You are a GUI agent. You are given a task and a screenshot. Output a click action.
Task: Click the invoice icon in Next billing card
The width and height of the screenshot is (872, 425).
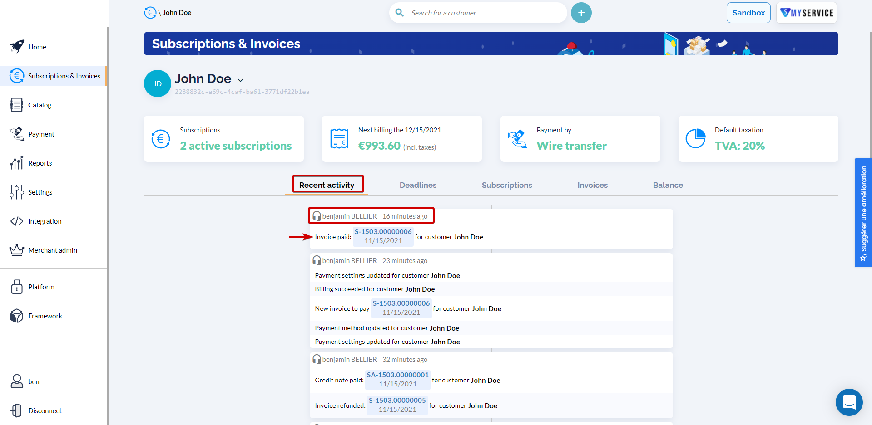coord(339,139)
